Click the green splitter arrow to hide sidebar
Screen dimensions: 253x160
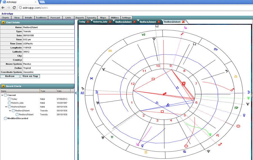[x=76, y=92]
